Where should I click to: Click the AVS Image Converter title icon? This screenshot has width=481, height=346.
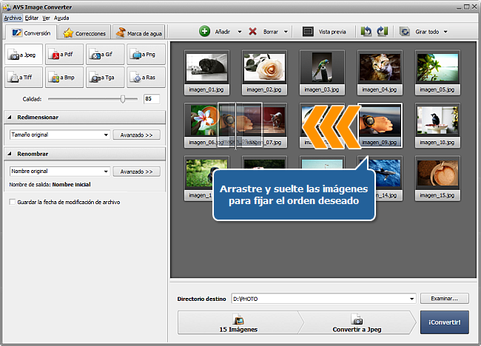[x=7, y=7]
